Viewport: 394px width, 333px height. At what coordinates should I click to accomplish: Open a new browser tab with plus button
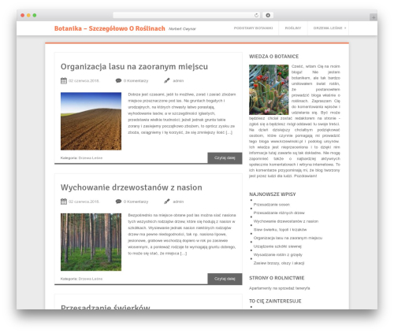click(x=374, y=17)
